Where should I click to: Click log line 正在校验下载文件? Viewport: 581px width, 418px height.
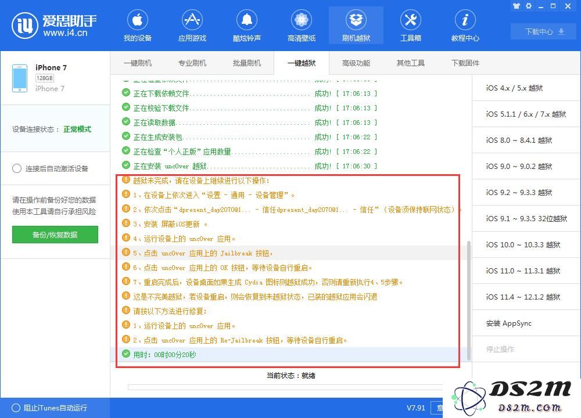[249, 108]
